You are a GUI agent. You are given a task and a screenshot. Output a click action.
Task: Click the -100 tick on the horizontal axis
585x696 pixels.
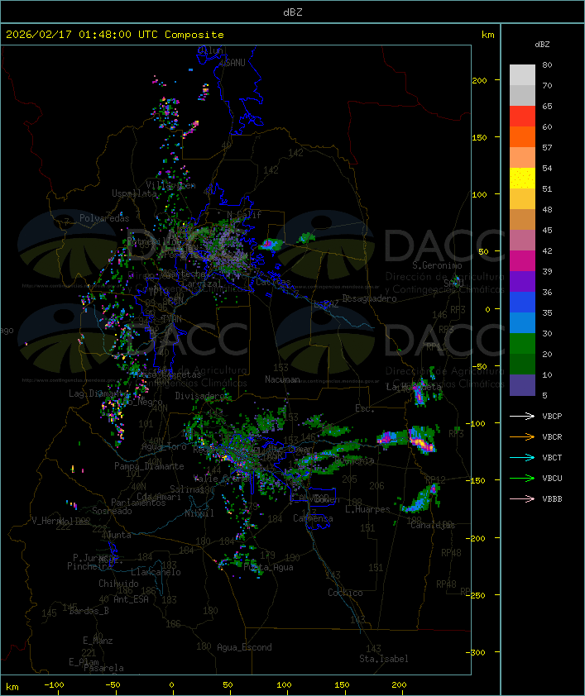[x=54, y=685]
